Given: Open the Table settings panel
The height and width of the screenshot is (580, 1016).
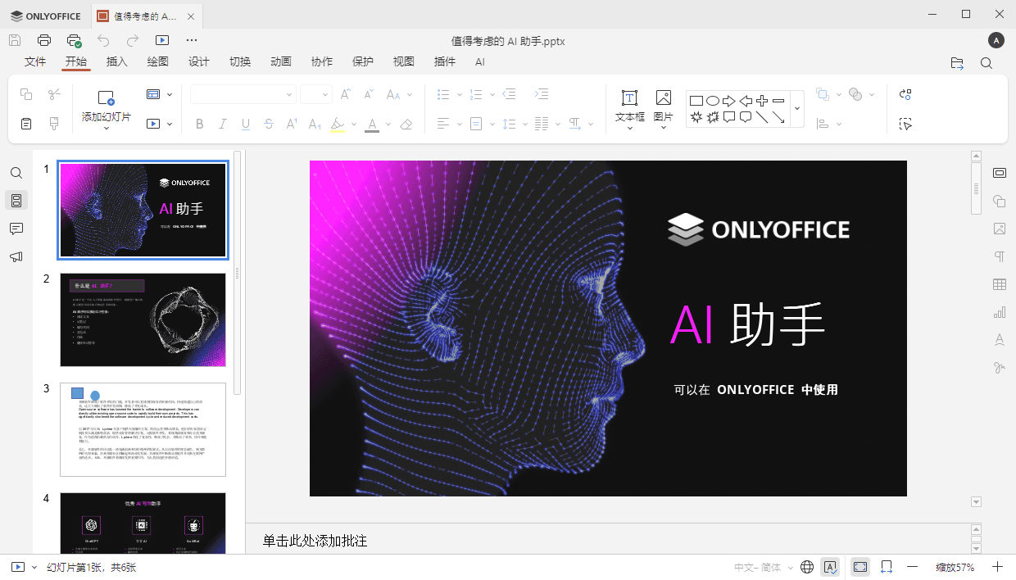Looking at the screenshot, I should [999, 284].
